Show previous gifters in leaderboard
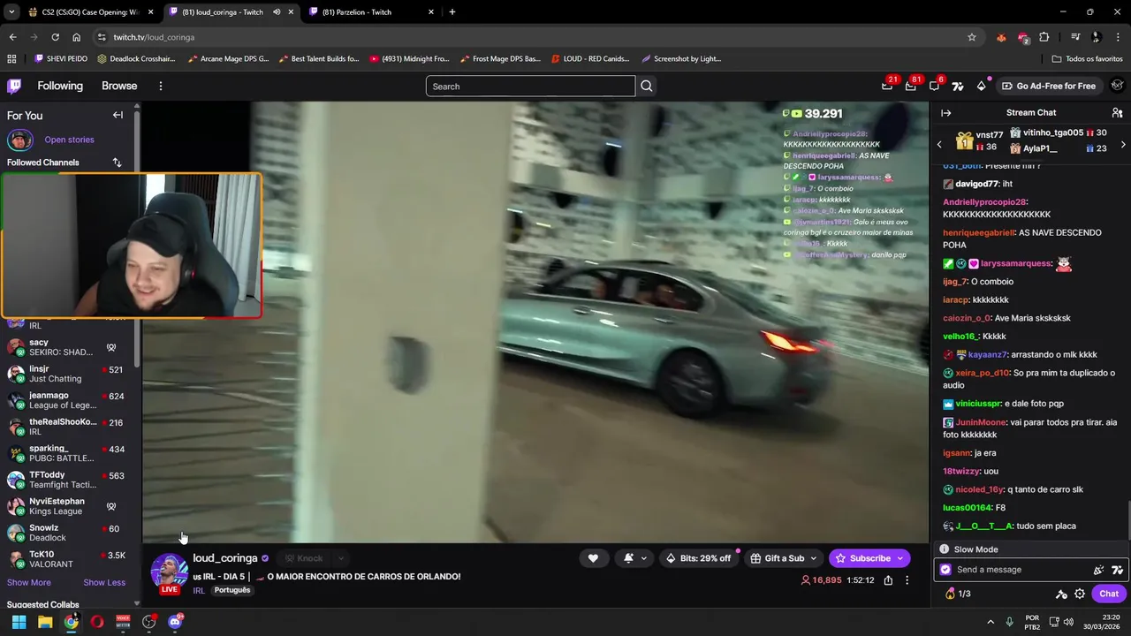The height and width of the screenshot is (636, 1131). pyautogui.click(x=939, y=144)
